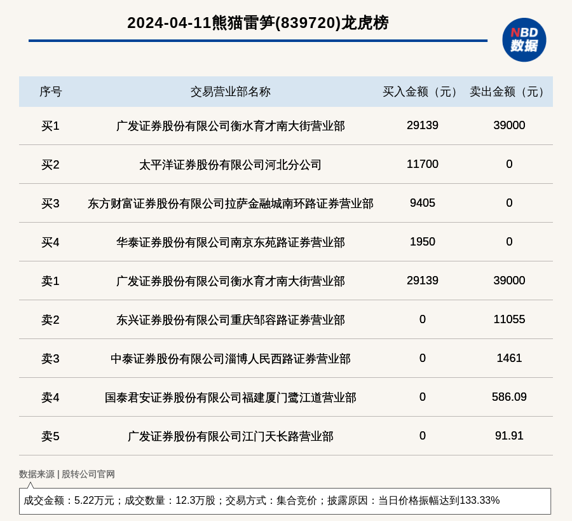This screenshot has width=572, height=521.
Task: Select buy amount 0 in 卖2 row
Action: (423, 319)
